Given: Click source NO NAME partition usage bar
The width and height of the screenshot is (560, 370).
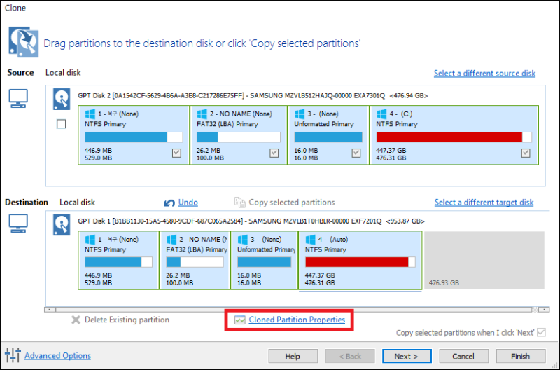Looking at the screenshot, I should click(239, 137).
